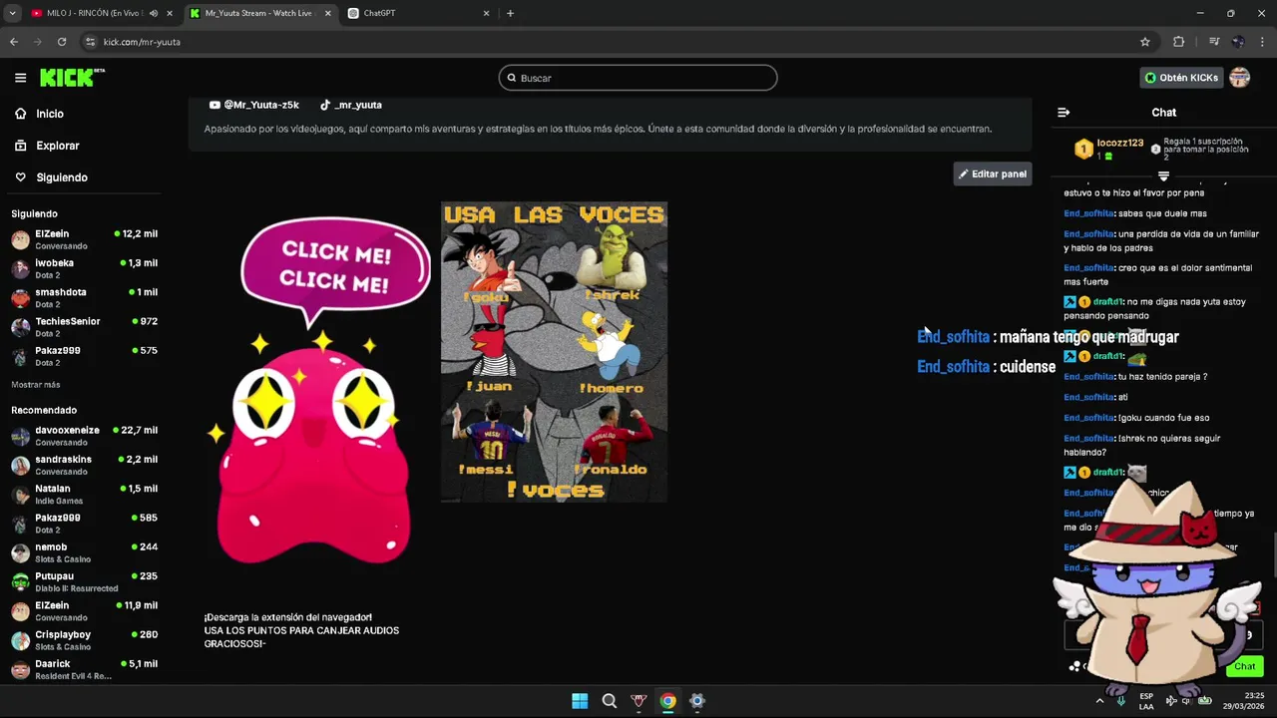
Task: Open the _mr_yuuta TikTok link
Action: tap(350, 105)
